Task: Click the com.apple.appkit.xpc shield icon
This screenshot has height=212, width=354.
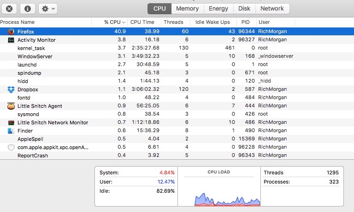Action: pyautogui.click(x=11, y=147)
